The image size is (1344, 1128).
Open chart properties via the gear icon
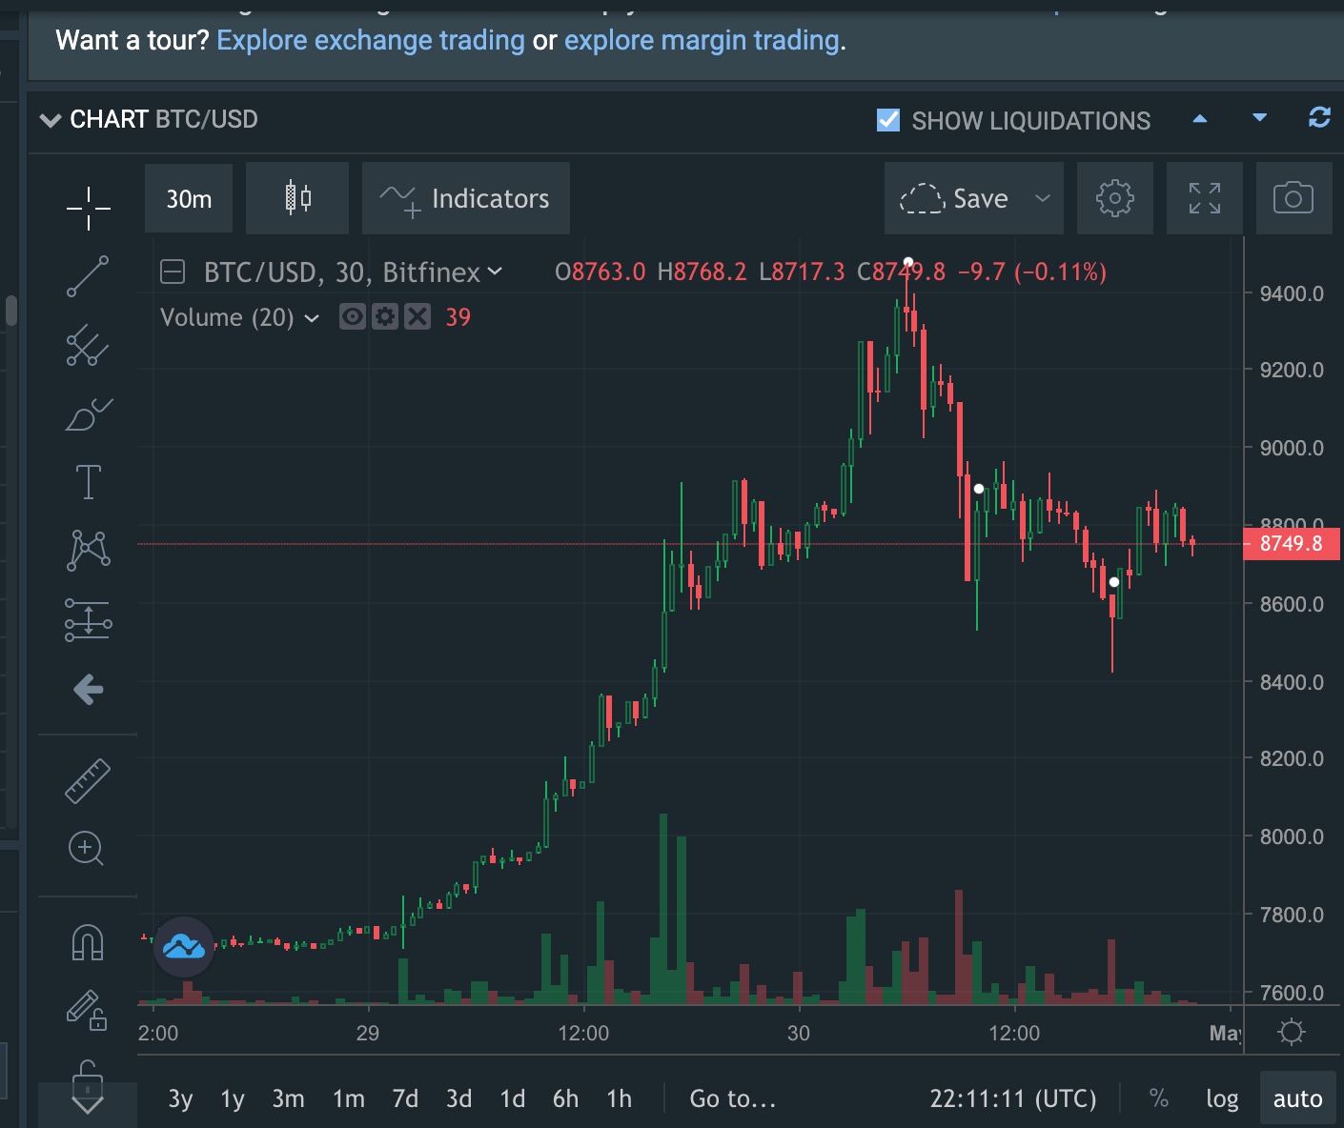(x=1115, y=198)
